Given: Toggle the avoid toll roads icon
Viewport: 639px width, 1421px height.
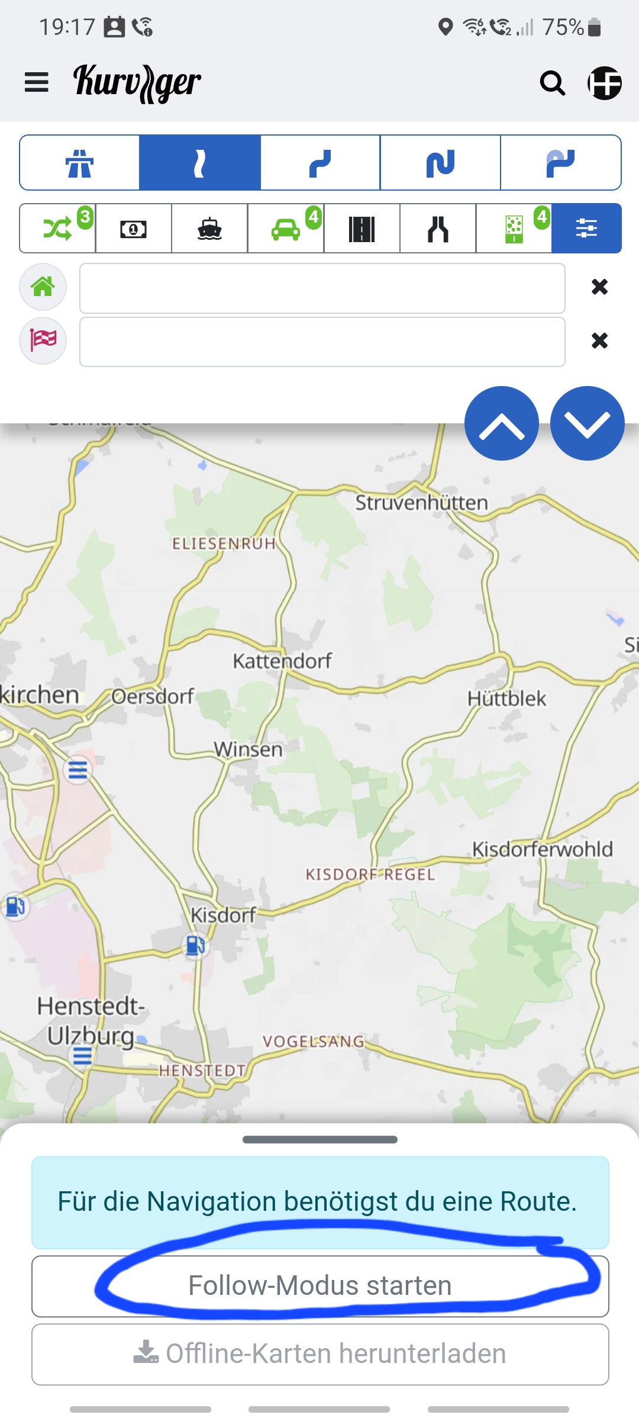Looking at the screenshot, I should [x=134, y=229].
